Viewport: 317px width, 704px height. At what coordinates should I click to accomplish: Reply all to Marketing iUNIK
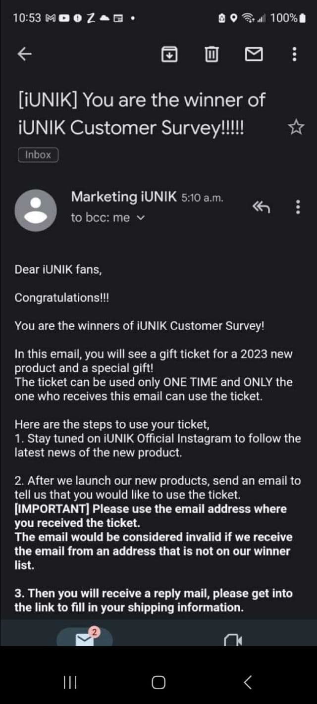point(261,207)
